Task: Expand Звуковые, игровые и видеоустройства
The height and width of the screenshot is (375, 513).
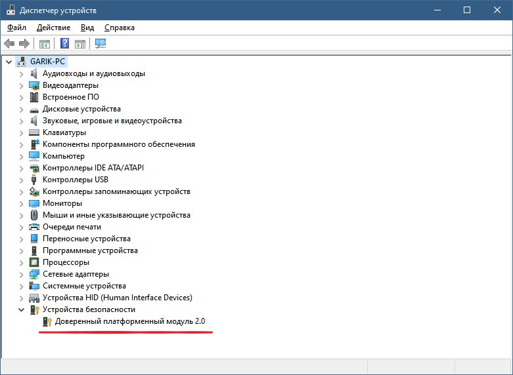Action: [x=21, y=121]
